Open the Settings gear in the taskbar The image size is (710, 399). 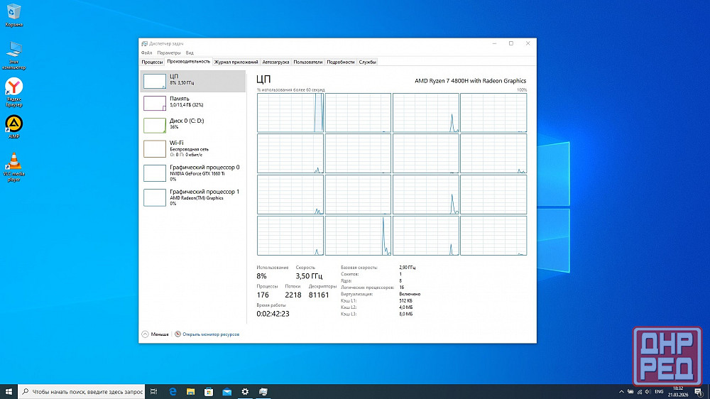(245, 392)
